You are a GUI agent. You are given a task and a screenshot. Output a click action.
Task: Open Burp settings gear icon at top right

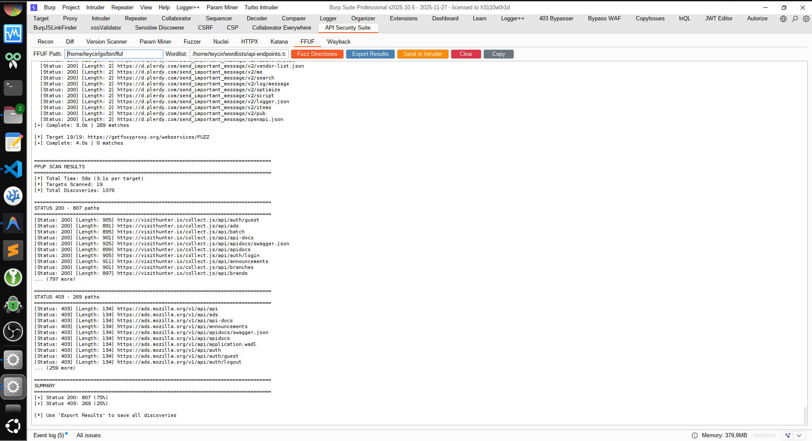(x=806, y=19)
